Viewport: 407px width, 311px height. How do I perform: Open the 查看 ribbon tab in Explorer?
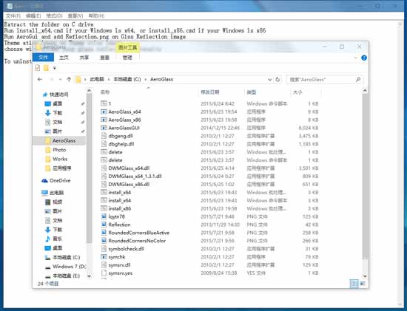[104, 58]
